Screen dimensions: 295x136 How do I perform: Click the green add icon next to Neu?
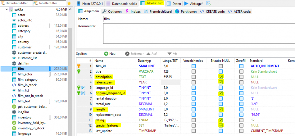point(106,54)
